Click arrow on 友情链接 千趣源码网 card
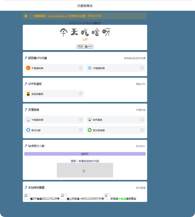 (81, 120)
